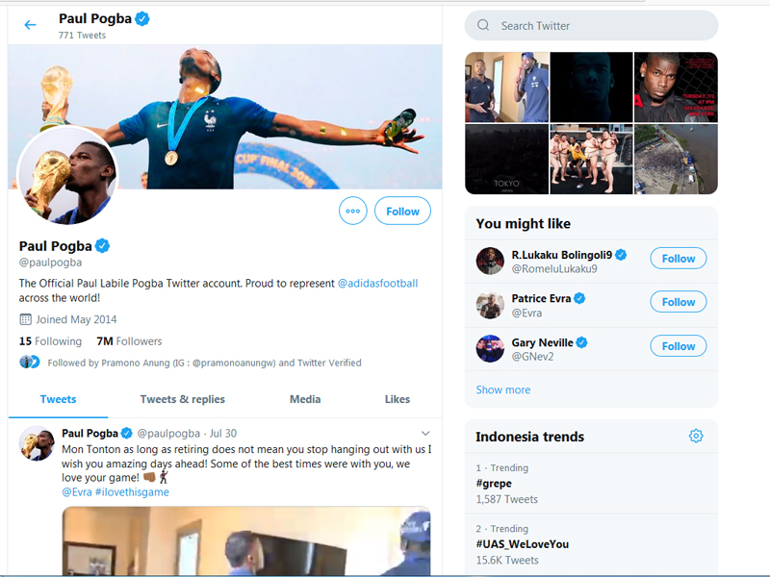Expand the dropdown caret on the Jul 30 tweet

427,433
